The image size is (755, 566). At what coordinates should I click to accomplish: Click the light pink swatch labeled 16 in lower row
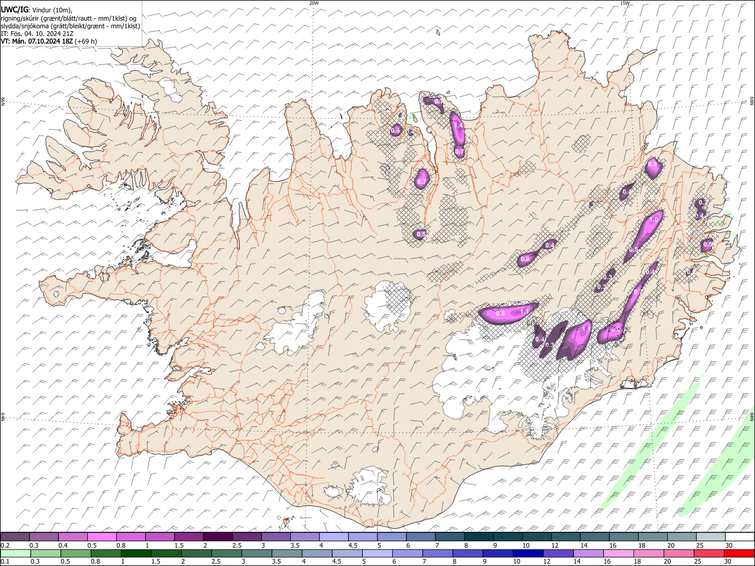pyautogui.click(x=619, y=554)
